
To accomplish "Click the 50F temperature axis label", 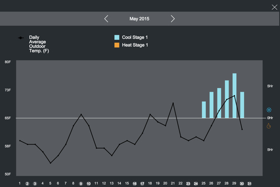I will click(7, 174).
